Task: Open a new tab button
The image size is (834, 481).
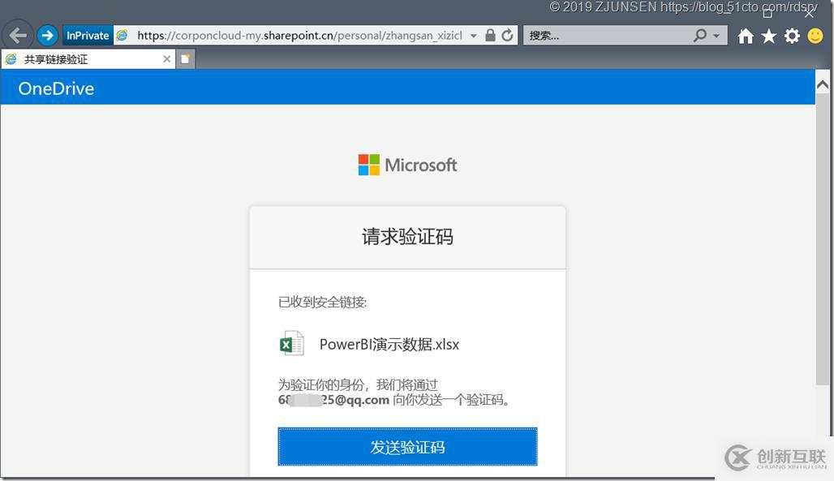Action: click(x=186, y=59)
